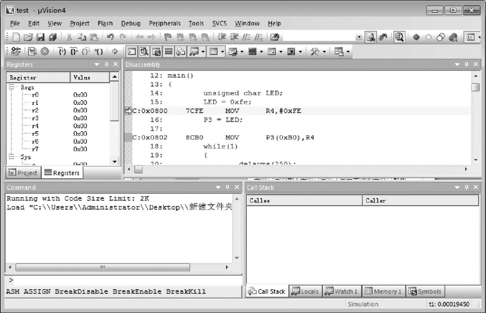Click the Paste clipboard icon
This screenshot has height=313, width=486.
pyautogui.click(x=94, y=37)
